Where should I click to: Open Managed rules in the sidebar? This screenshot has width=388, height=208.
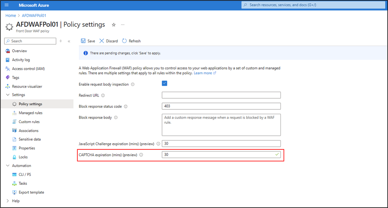pyautogui.click(x=30, y=113)
